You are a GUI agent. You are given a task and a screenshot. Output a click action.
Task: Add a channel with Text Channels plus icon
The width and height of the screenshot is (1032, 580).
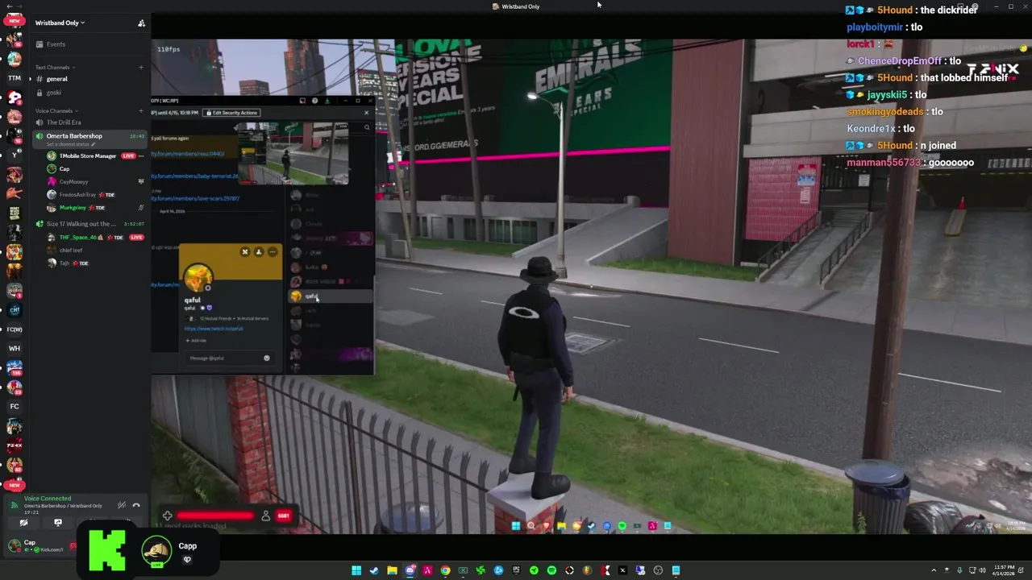coord(141,67)
